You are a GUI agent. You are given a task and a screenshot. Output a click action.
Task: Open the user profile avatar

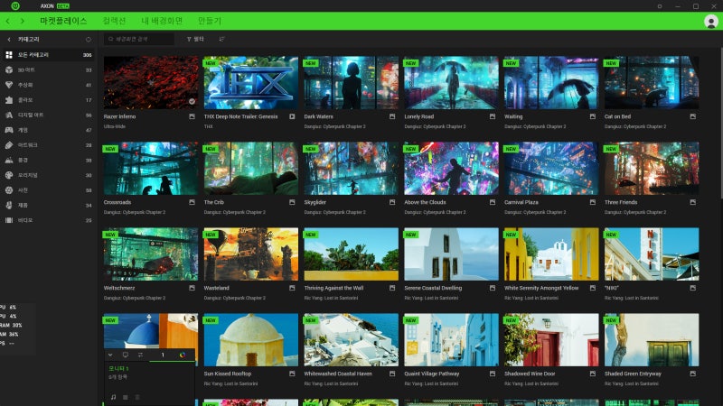711,21
